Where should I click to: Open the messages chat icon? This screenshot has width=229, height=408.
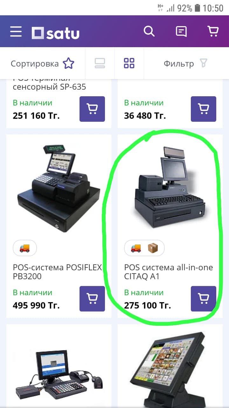[x=181, y=32]
